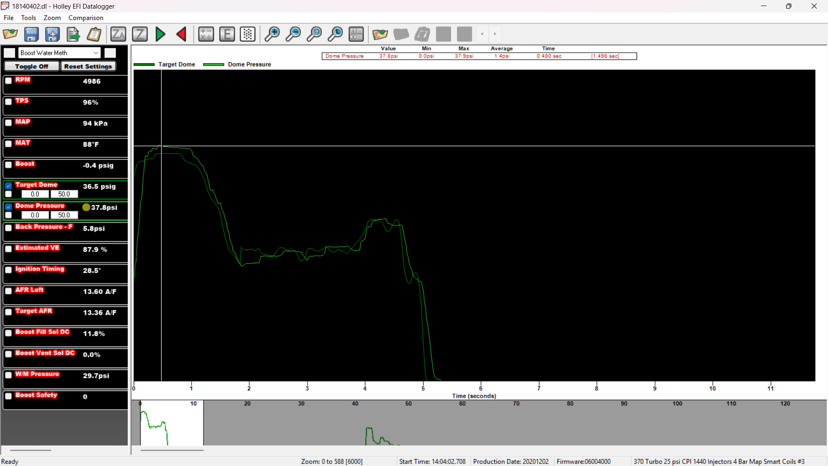Click the E events icon on the toolbar
The height and width of the screenshot is (466, 828).
coord(227,34)
